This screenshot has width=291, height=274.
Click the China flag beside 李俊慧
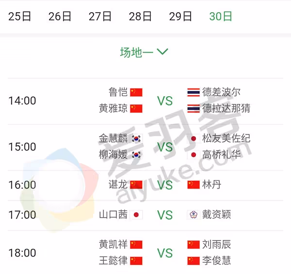pyautogui.click(x=194, y=261)
